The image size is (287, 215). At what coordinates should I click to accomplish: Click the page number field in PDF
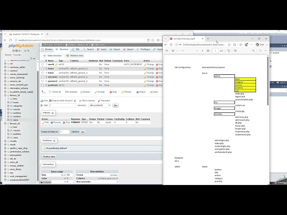point(215,51)
